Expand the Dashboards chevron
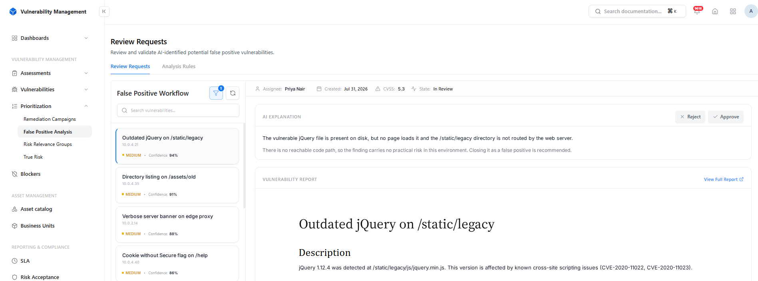This screenshot has height=281, width=758. pyautogui.click(x=86, y=38)
